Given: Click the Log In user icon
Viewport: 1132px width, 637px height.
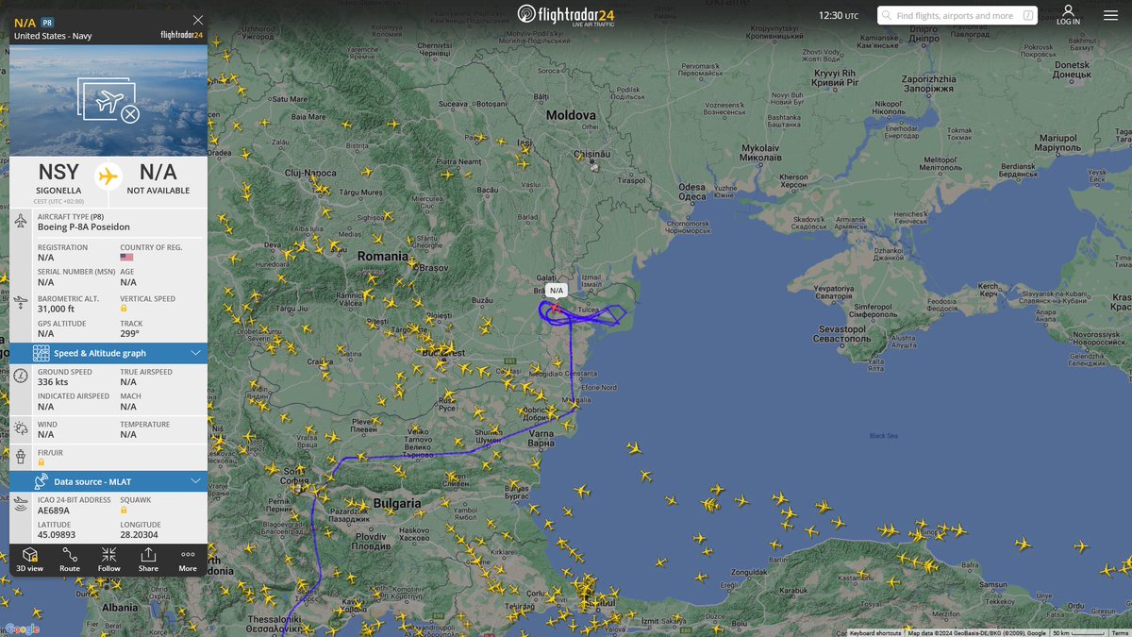Looking at the screenshot, I should [x=1069, y=15].
